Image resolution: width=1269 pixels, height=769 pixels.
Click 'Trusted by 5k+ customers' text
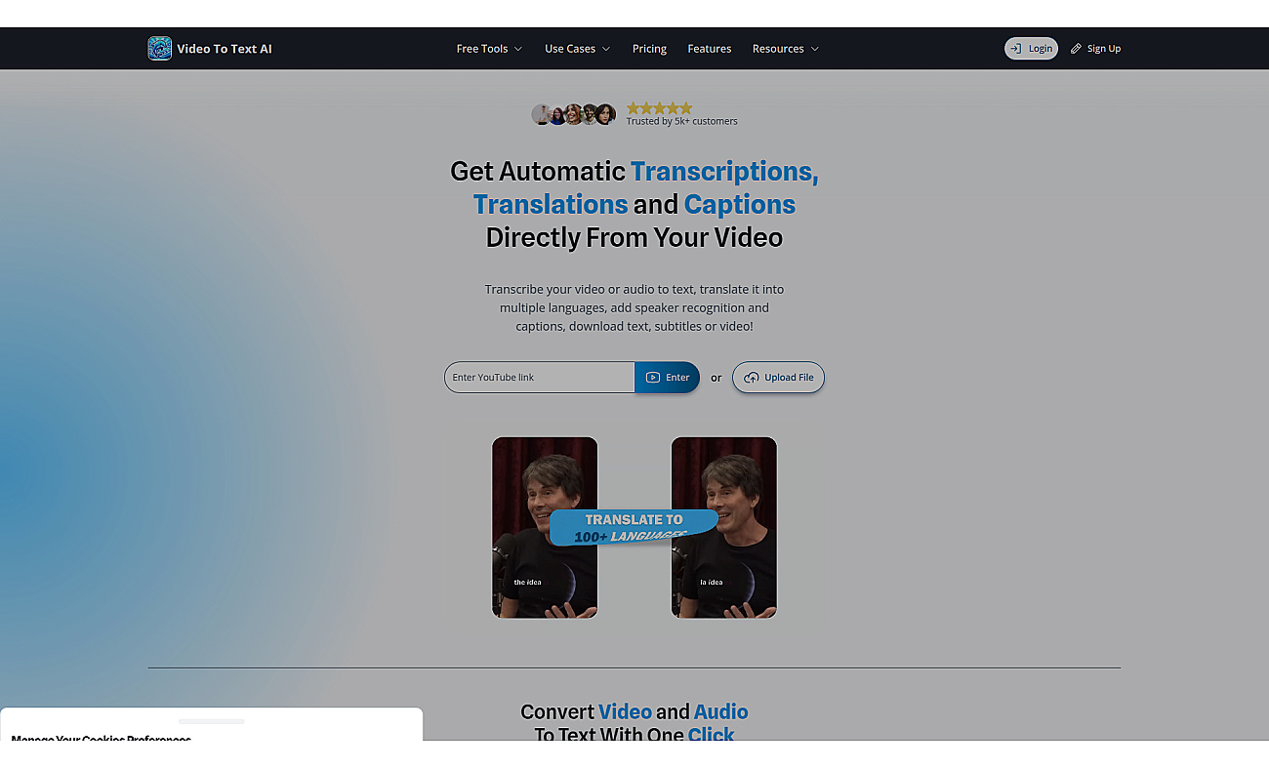[x=681, y=121]
